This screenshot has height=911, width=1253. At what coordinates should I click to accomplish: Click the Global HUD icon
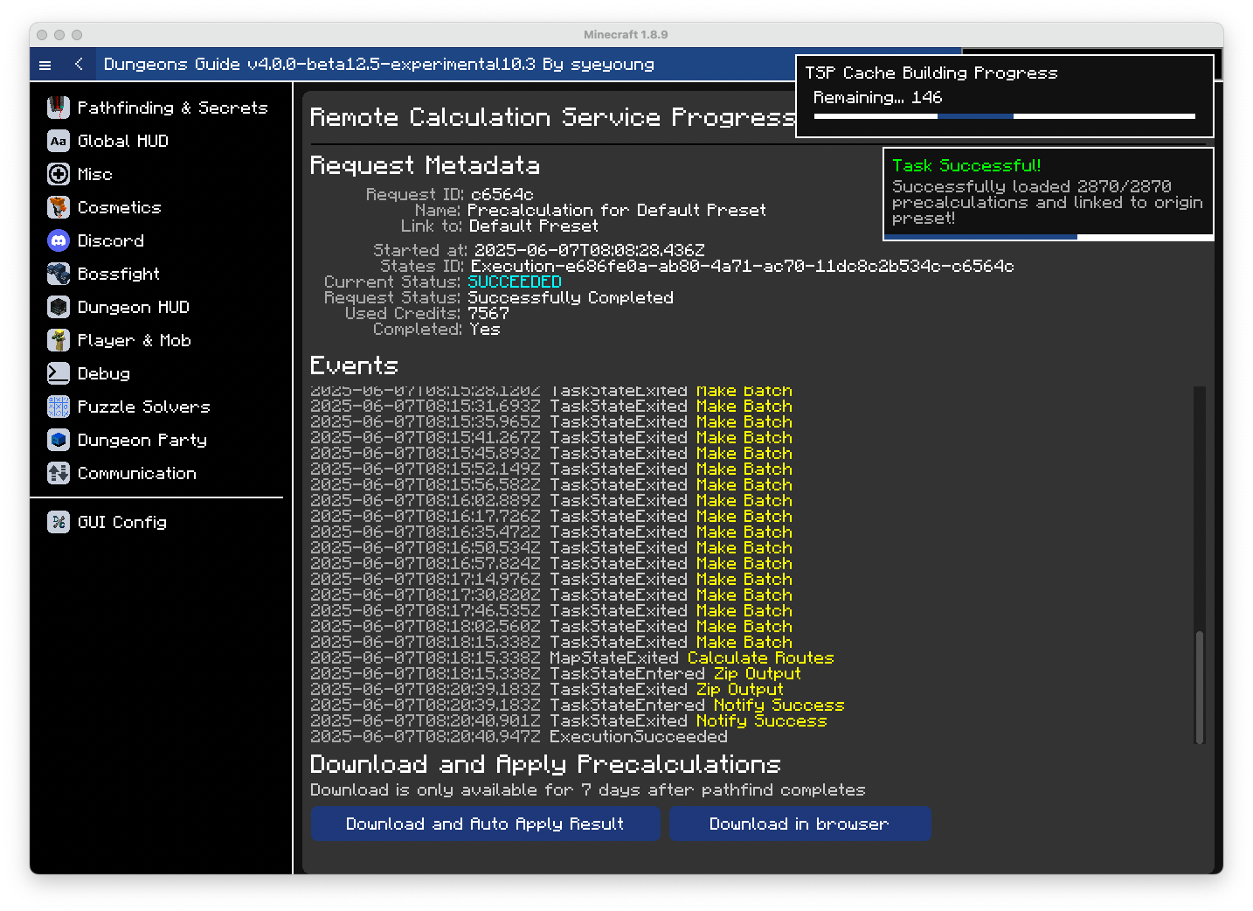[x=59, y=141]
